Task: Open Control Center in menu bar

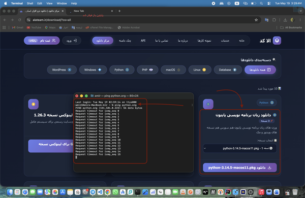Action: (269, 4)
